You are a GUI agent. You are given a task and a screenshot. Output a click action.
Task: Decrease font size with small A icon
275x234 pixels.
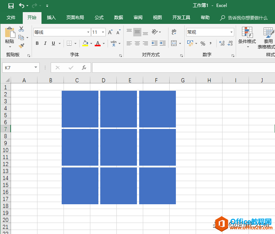tap(119, 32)
